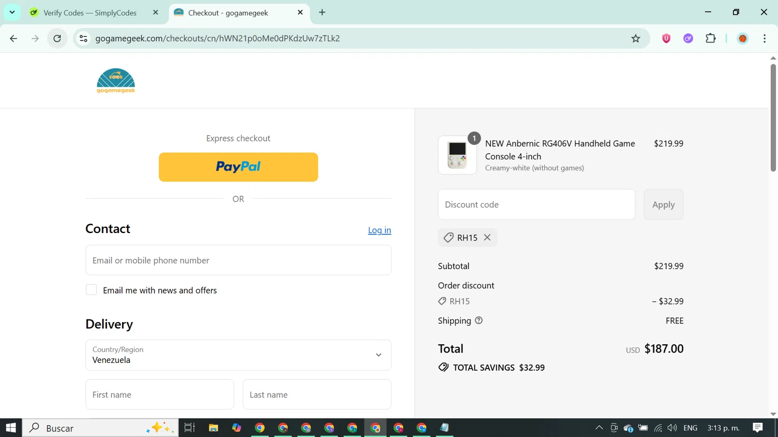Click the product title NEW Anbernic RG406V
Screen dimensions: 778x437
560,150
